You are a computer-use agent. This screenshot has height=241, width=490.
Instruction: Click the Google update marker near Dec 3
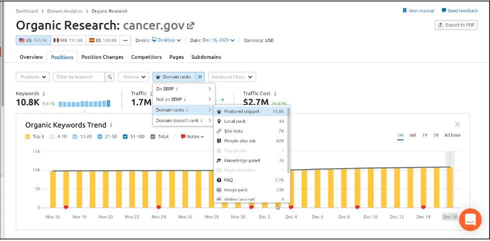(278, 208)
